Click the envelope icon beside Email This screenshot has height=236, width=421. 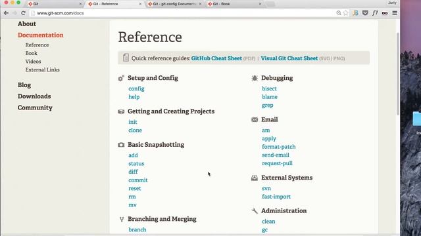point(255,119)
